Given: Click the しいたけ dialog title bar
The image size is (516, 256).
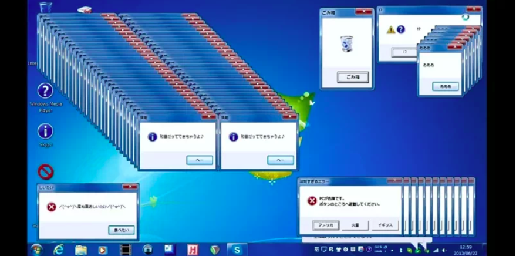Looking at the screenshot, I should pyautogui.click(x=88, y=187).
